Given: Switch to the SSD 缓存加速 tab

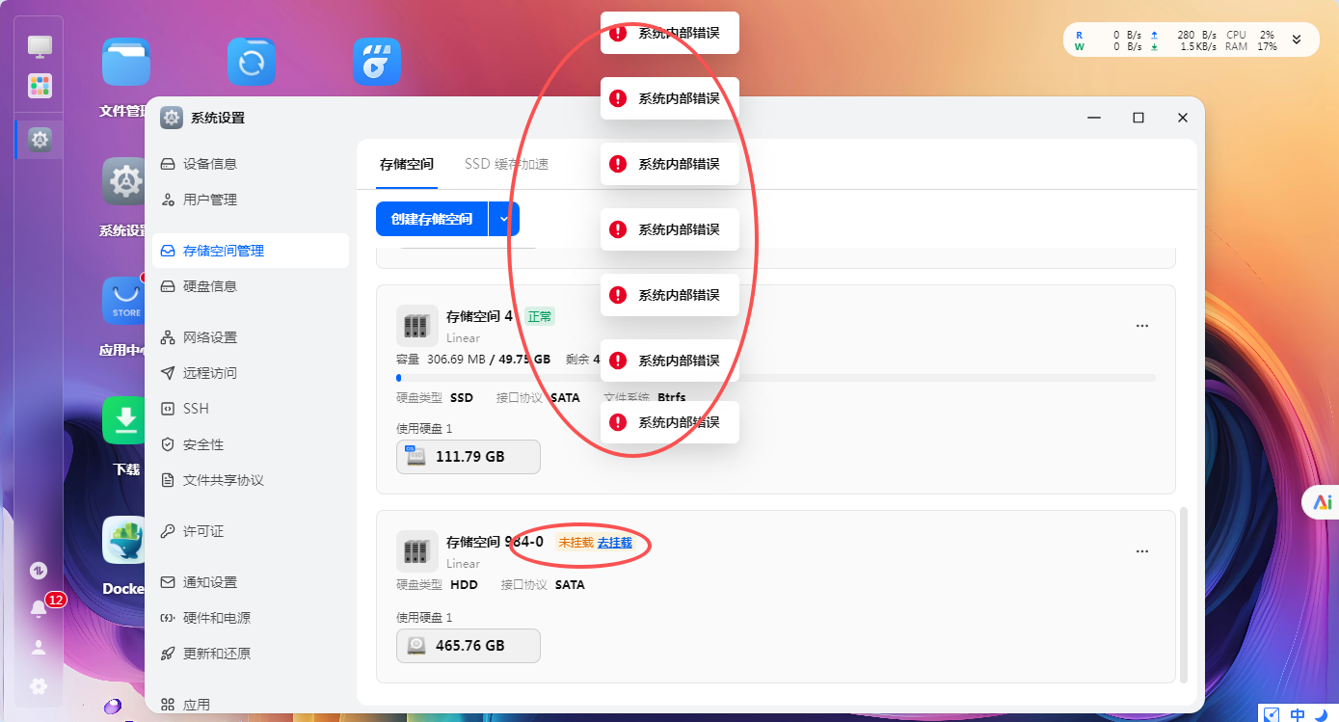Looking at the screenshot, I should point(507,164).
